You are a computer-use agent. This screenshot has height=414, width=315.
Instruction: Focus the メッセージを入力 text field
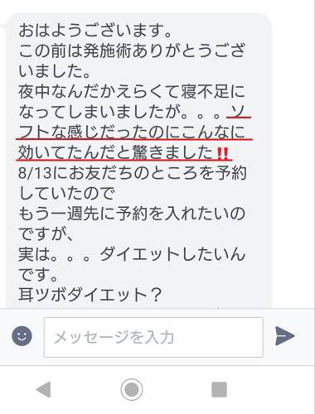153,337
